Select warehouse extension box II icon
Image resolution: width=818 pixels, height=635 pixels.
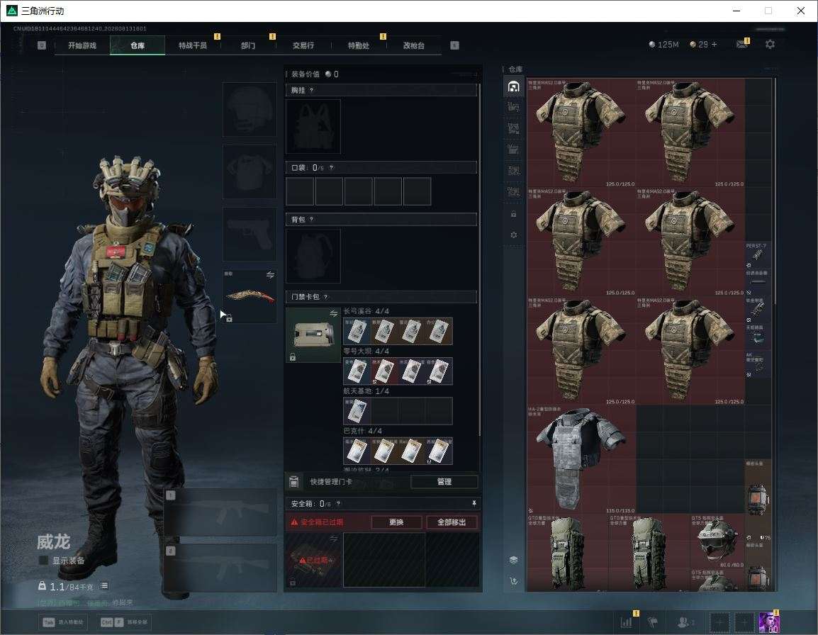pos(513,128)
